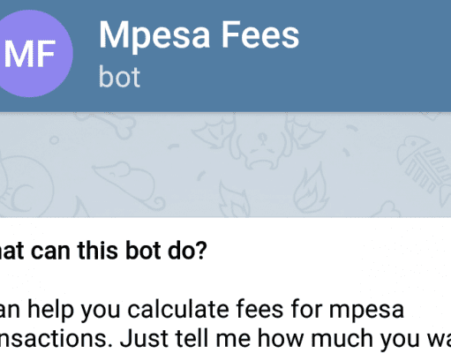
Task: Click the small leaf-flame doodle below the dog
Action: (234, 200)
